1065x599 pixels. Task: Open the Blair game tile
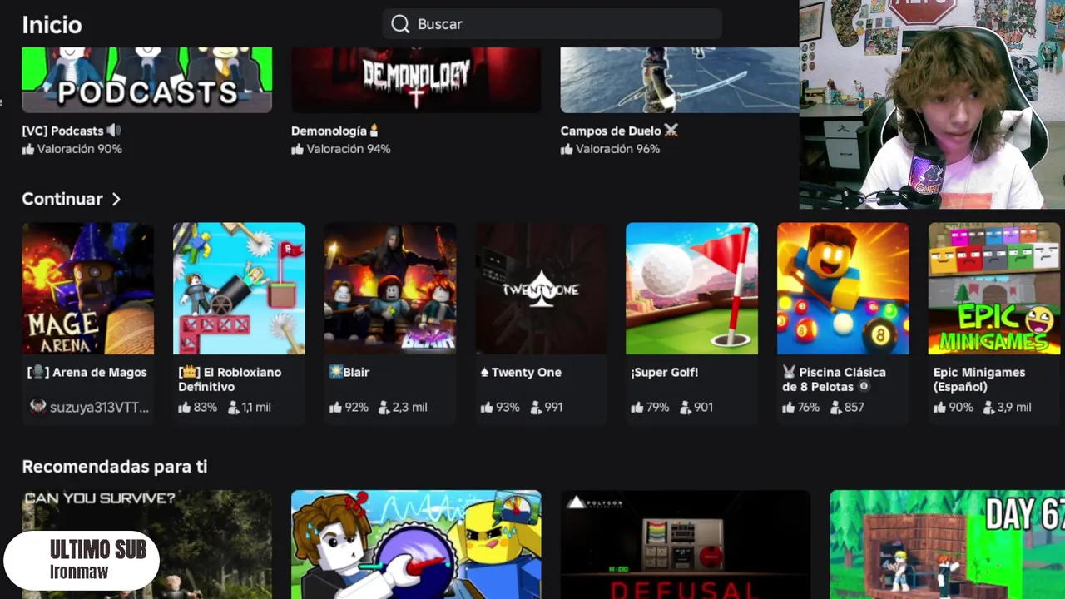point(390,289)
